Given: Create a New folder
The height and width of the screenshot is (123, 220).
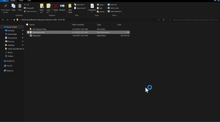Looking at the screenshot, I should [x=70, y=9].
